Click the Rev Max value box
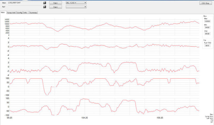 [207, 21]
